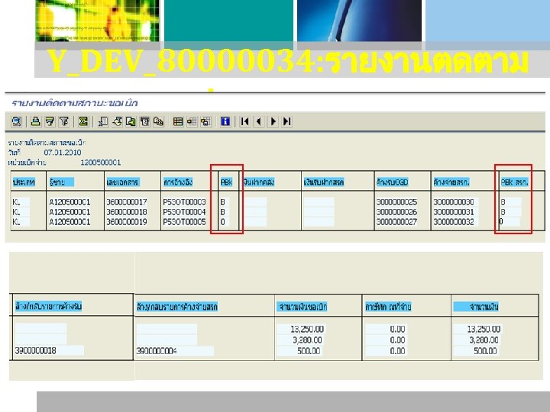Click the ค้างรับCGD column header
The width and height of the screenshot is (550, 412).
tap(392, 182)
